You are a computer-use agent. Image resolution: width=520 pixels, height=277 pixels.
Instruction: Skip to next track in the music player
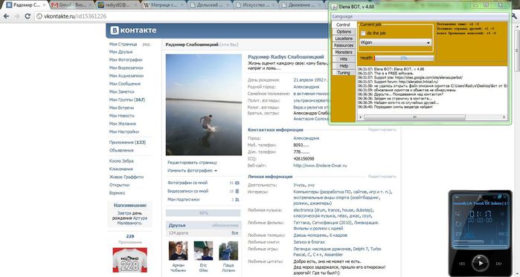coord(498,264)
